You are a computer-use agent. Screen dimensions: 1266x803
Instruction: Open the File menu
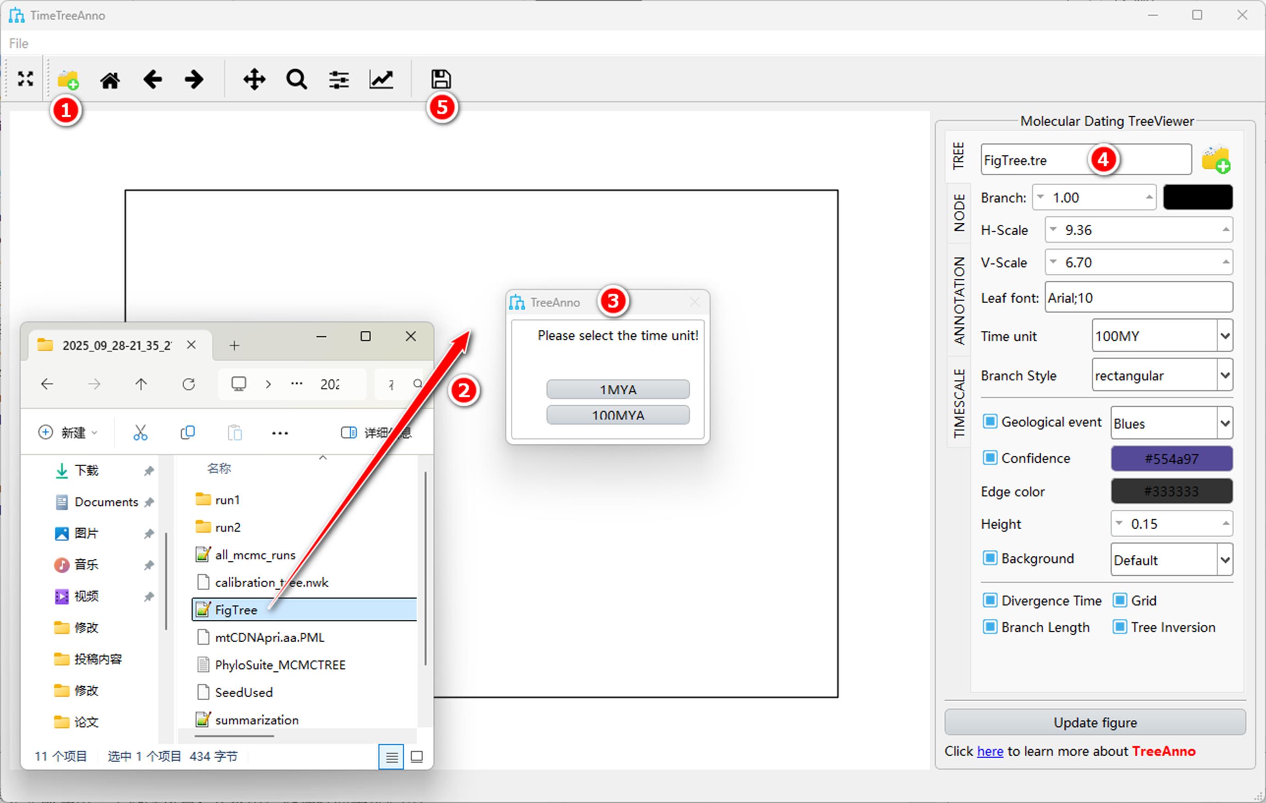click(18, 43)
